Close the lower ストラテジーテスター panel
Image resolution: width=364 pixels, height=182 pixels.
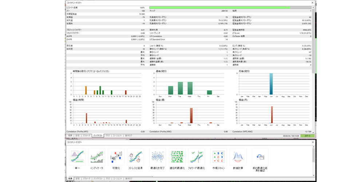312,142
